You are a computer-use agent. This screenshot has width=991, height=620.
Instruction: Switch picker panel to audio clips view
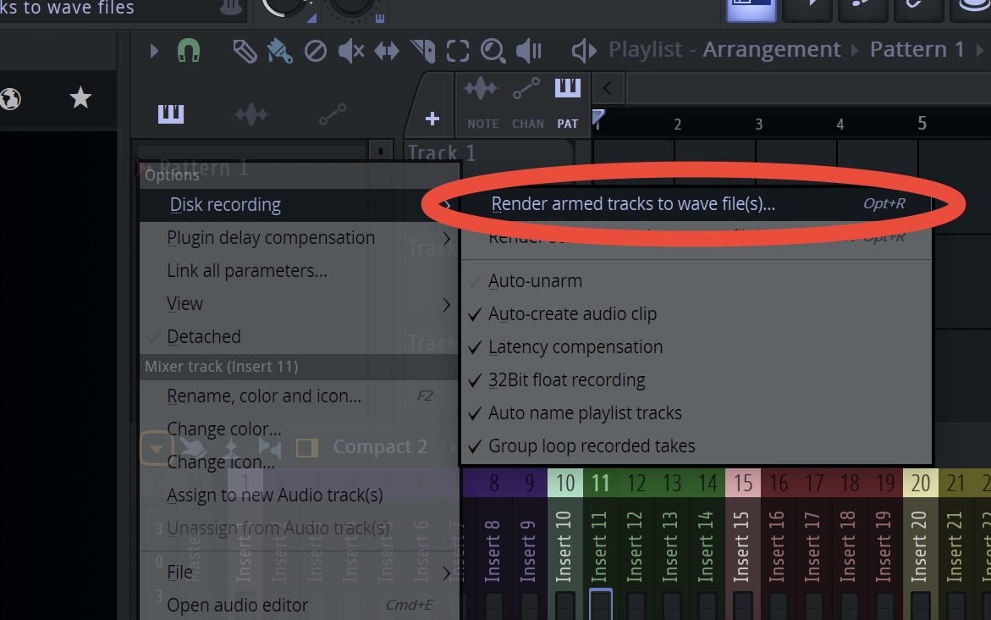click(x=251, y=113)
